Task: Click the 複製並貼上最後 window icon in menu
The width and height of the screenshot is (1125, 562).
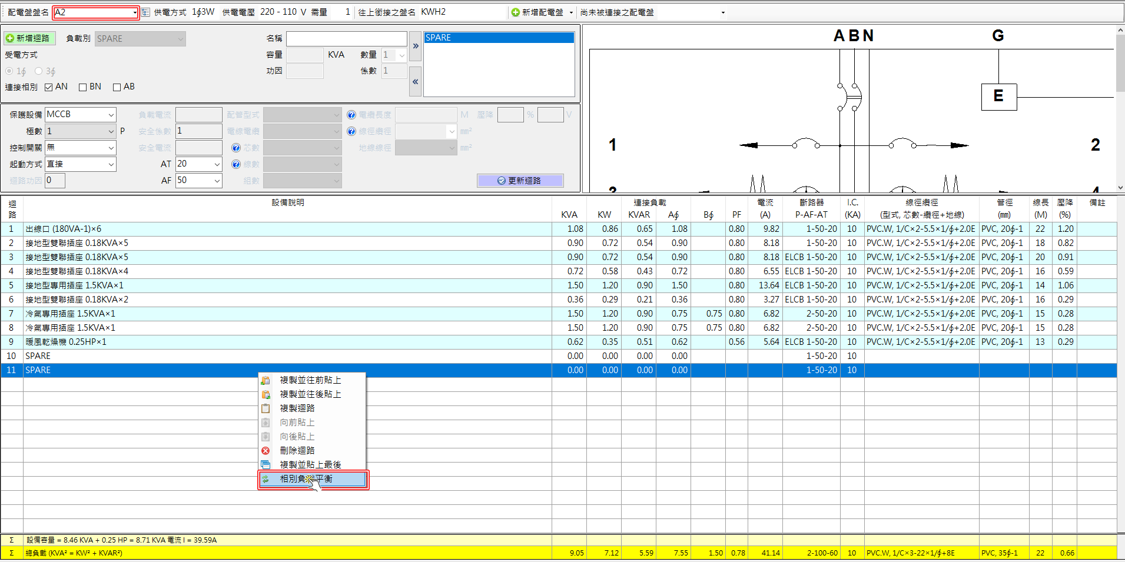Action: click(x=266, y=465)
